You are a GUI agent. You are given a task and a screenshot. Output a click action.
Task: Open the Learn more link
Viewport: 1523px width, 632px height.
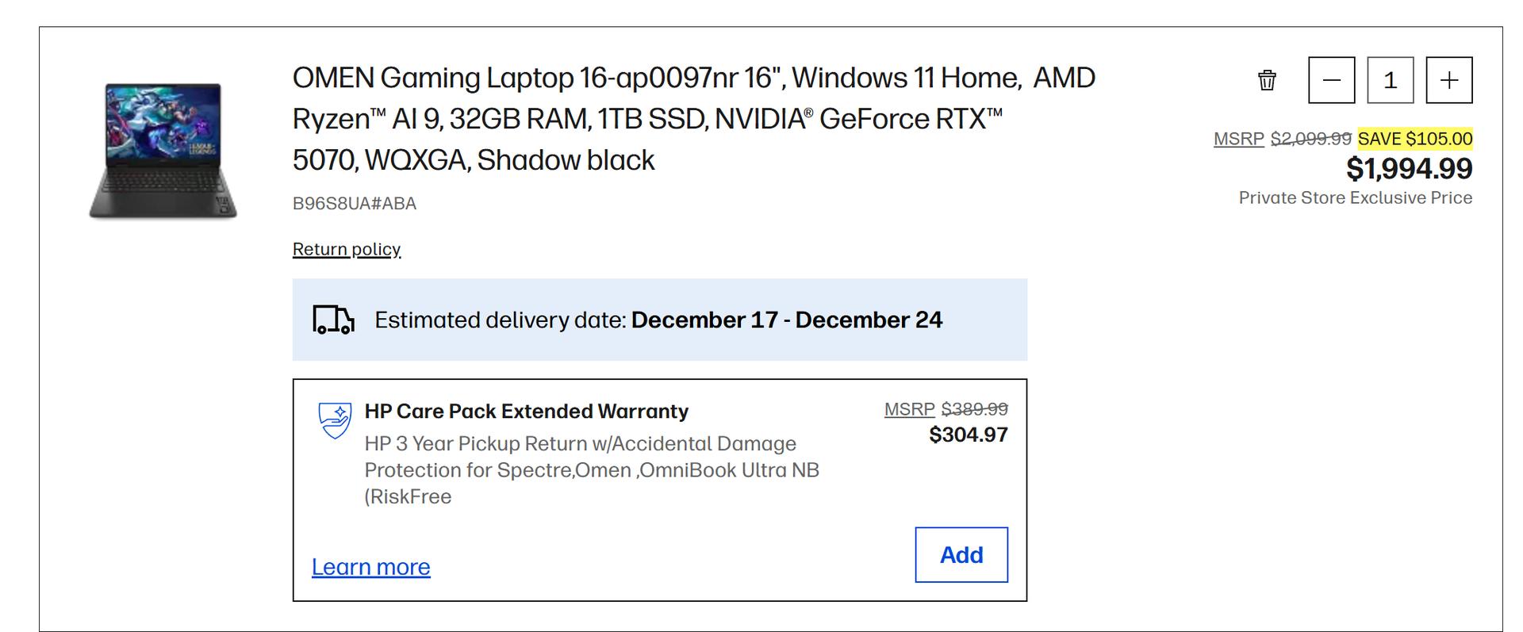coord(370,567)
